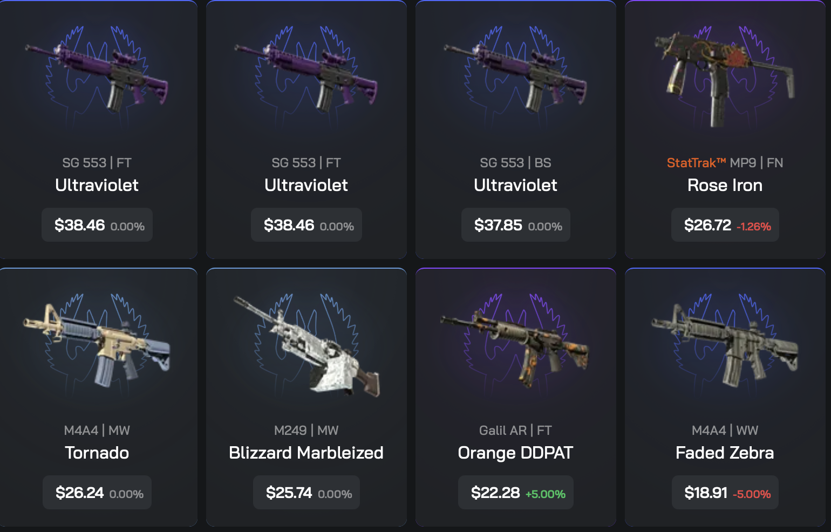Click the +5.00% change on Orange DDPAT

546,494
